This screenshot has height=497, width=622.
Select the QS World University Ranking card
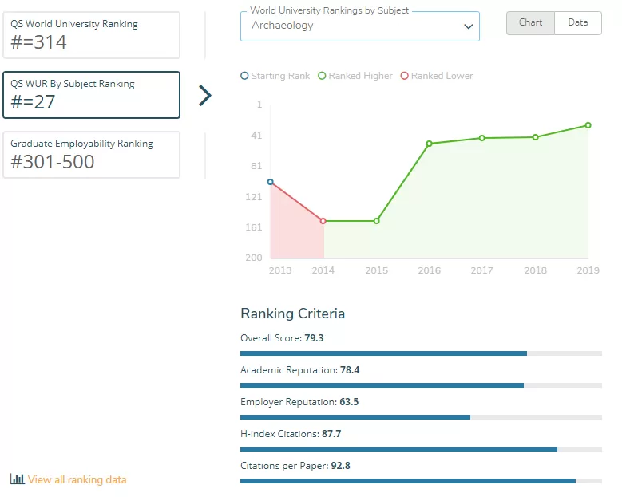click(91, 35)
